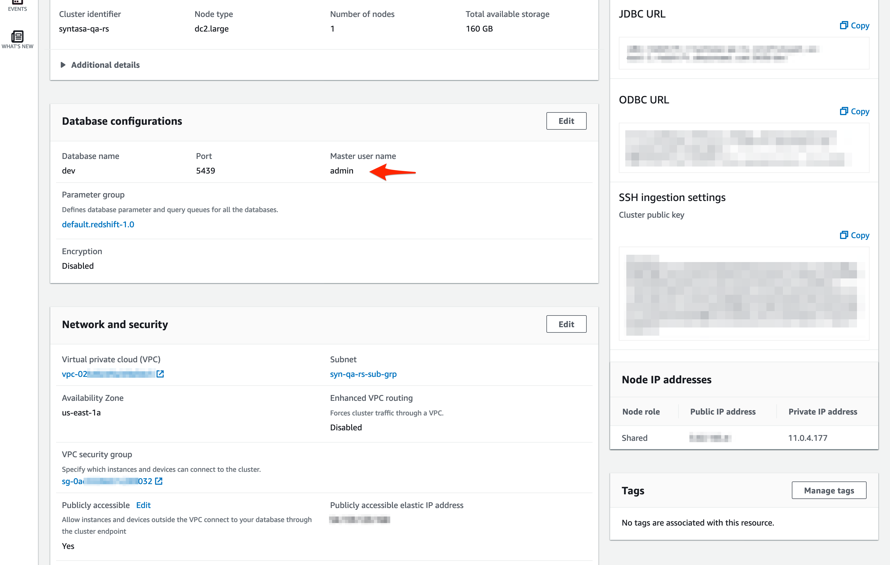Screen dimensions: 890x565
Task: Click the JDBC URL text box
Action: tap(744, 53)
